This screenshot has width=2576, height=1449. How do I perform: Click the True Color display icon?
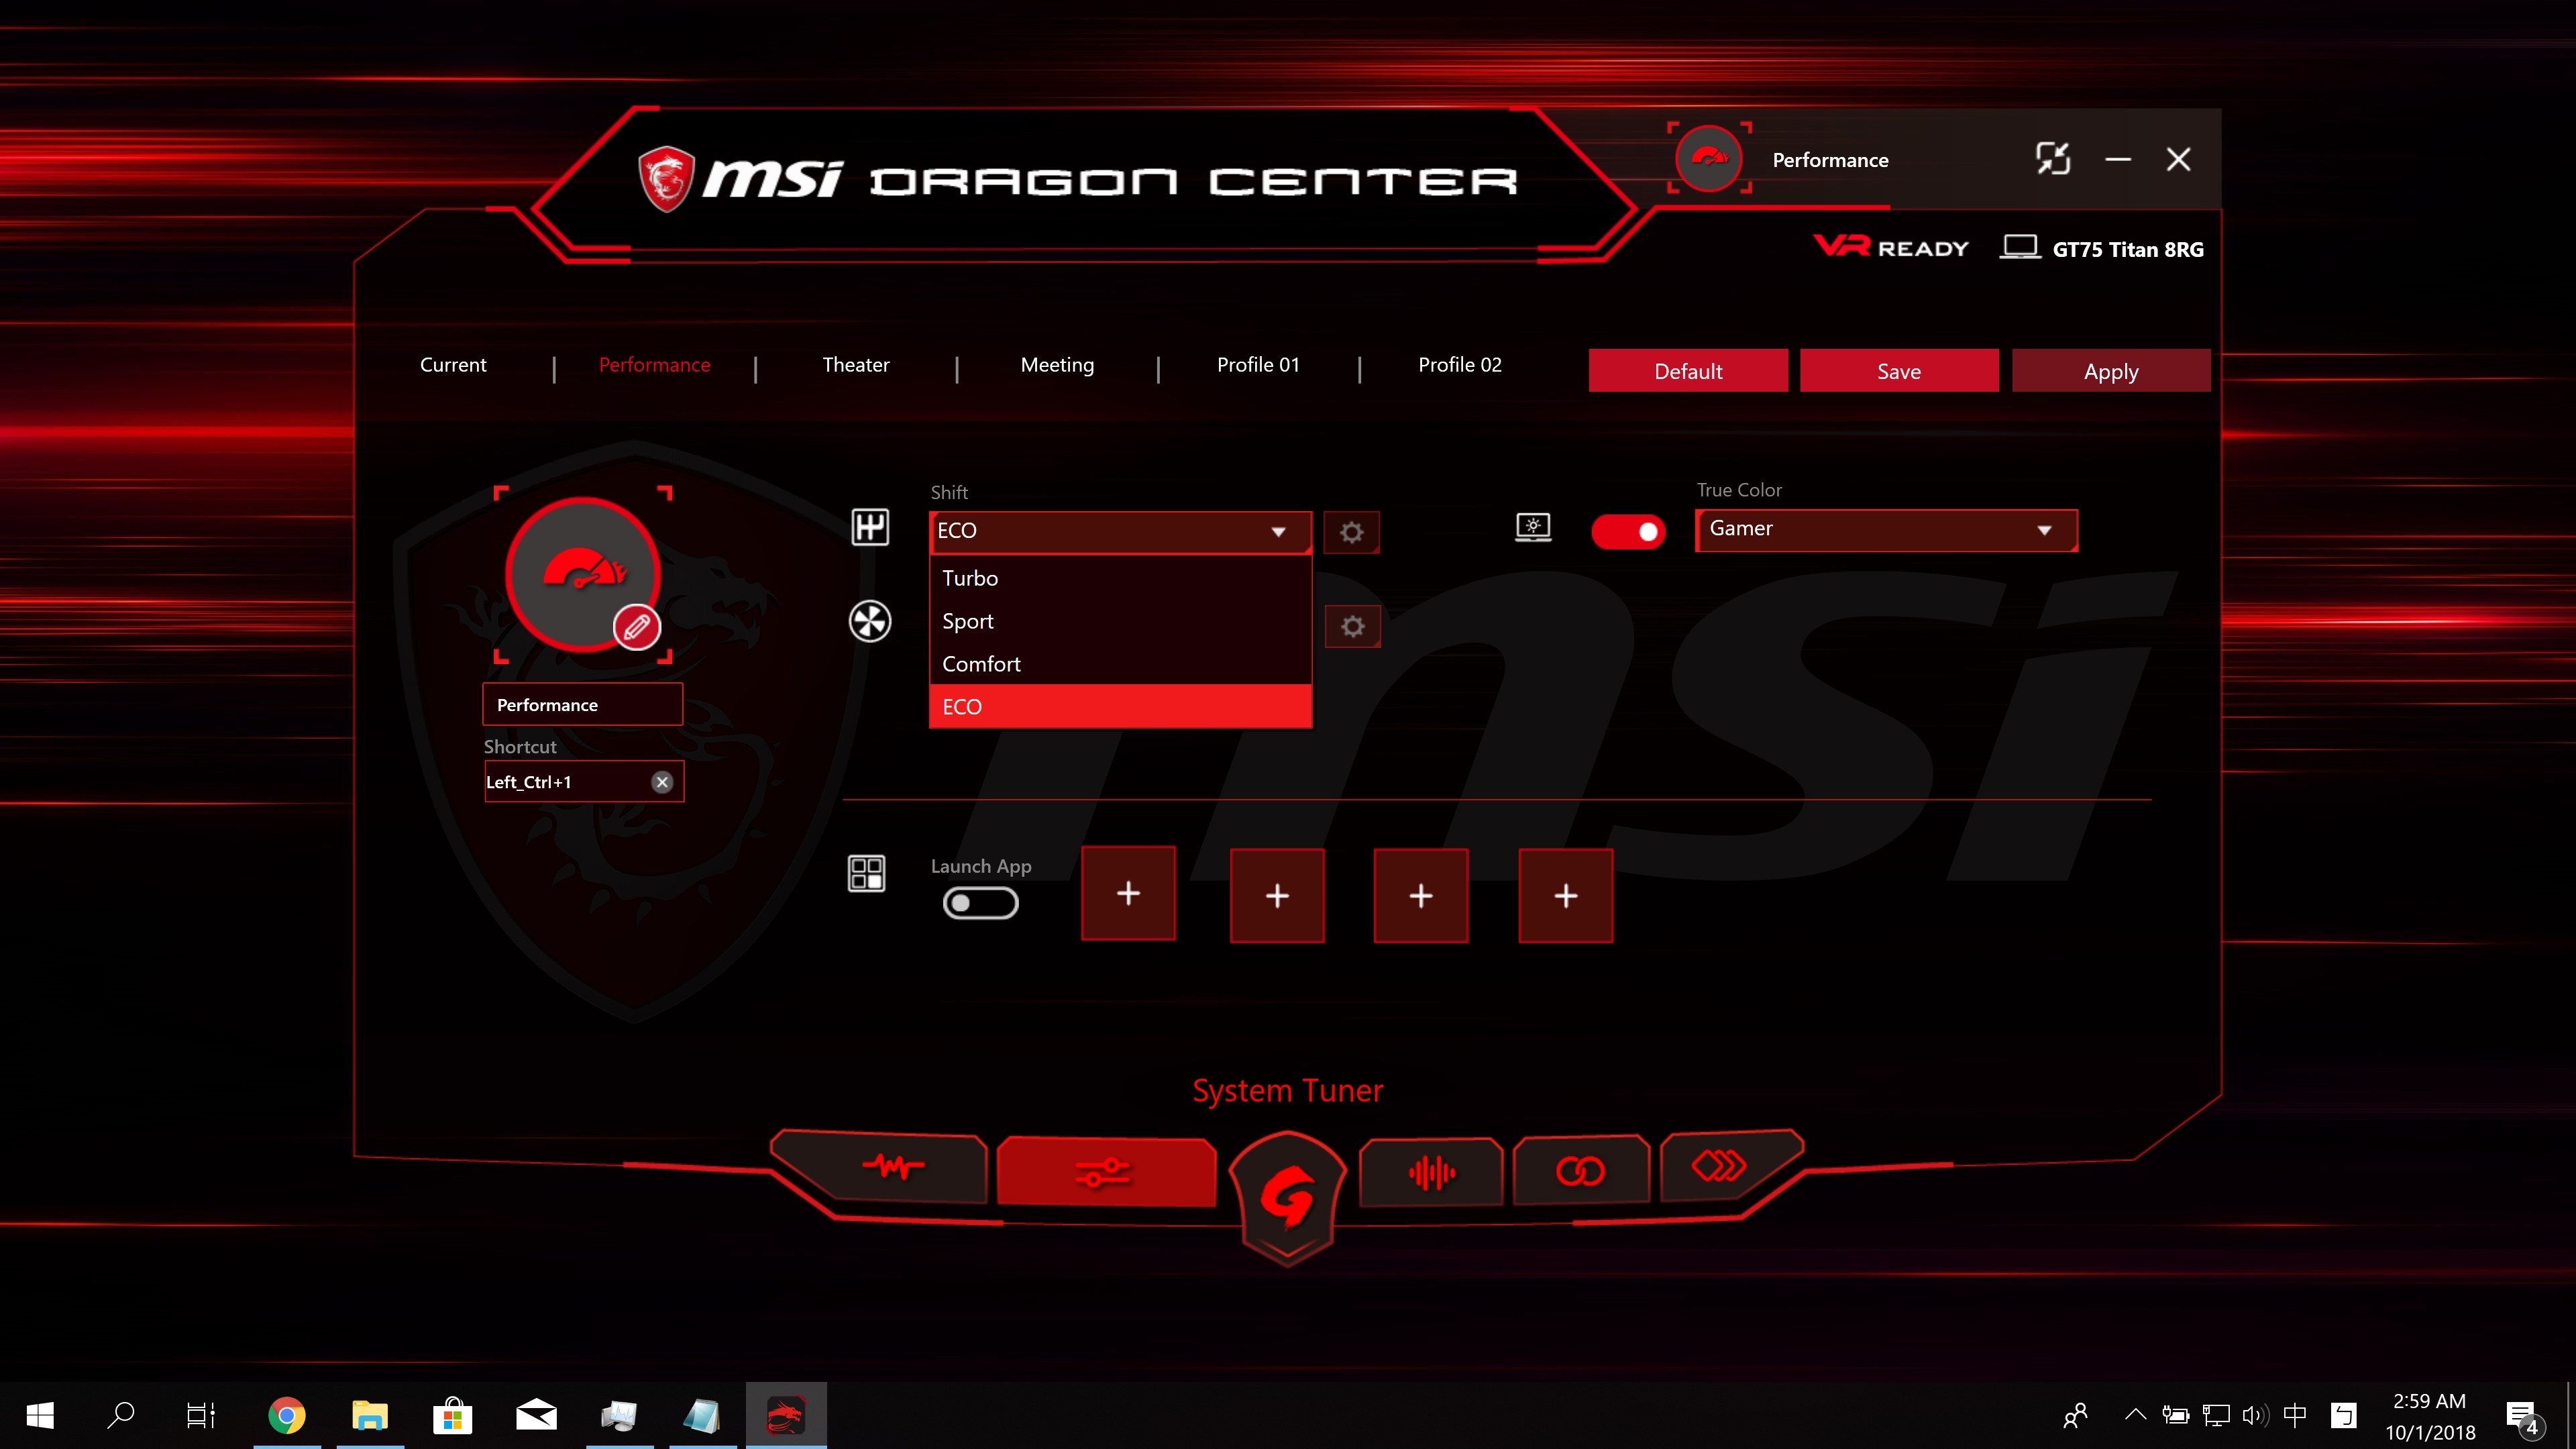(1533, 527)
